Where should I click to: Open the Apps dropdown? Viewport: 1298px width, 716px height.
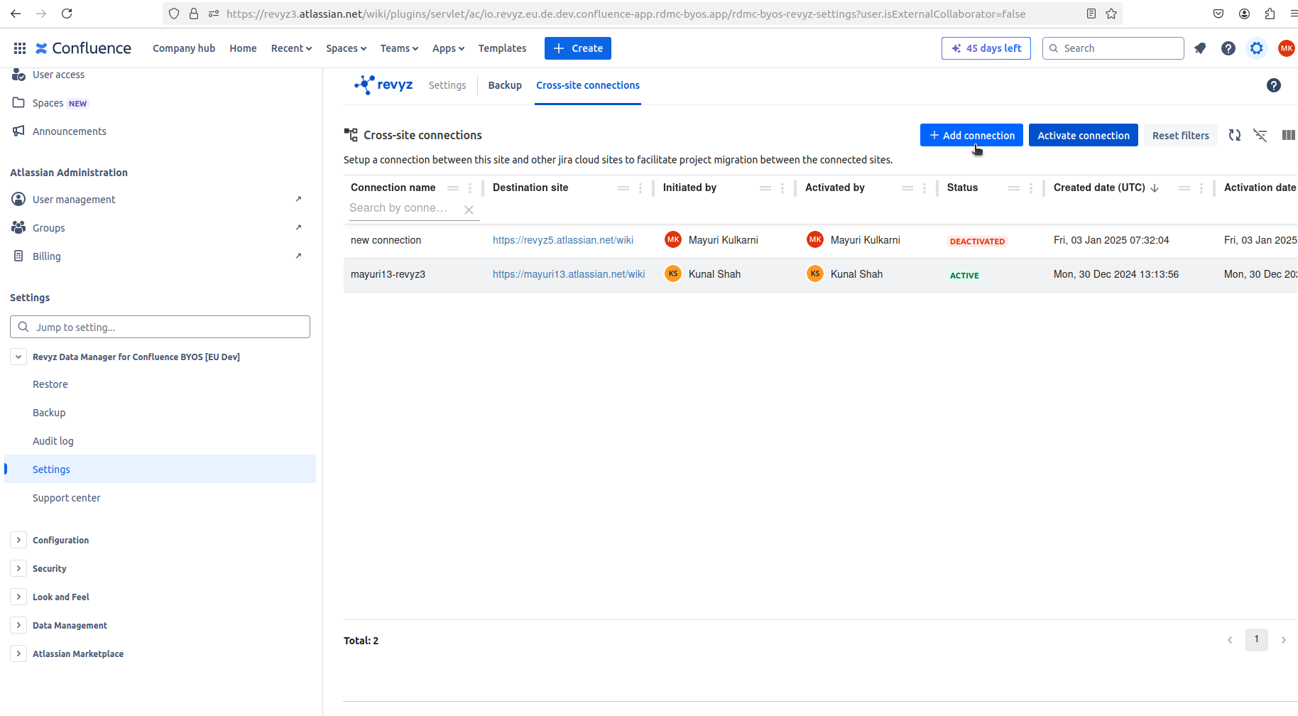pos(448,48)
